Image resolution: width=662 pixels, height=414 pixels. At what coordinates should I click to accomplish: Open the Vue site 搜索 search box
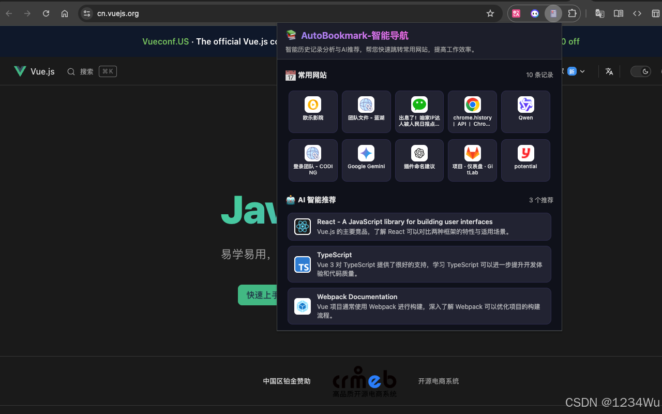pyautogui.click(x=92, y=71)
